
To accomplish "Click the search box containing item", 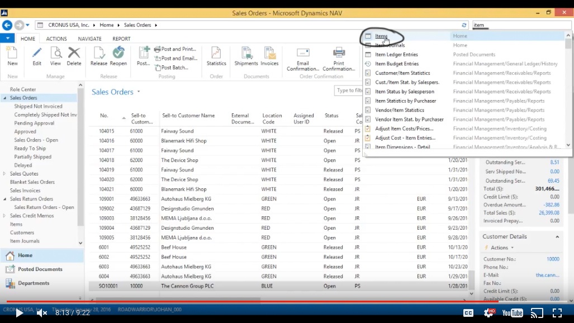I will click(521, 25).
